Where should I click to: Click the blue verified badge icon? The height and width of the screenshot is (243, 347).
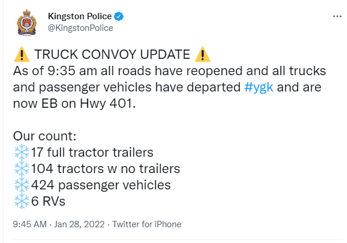pyautogui.click(x=118, y=16)
